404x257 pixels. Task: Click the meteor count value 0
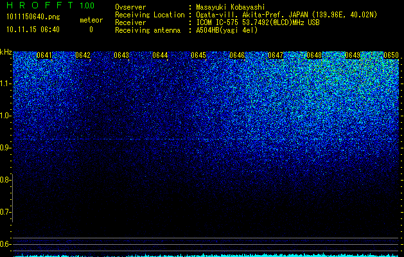click(91, 30)
